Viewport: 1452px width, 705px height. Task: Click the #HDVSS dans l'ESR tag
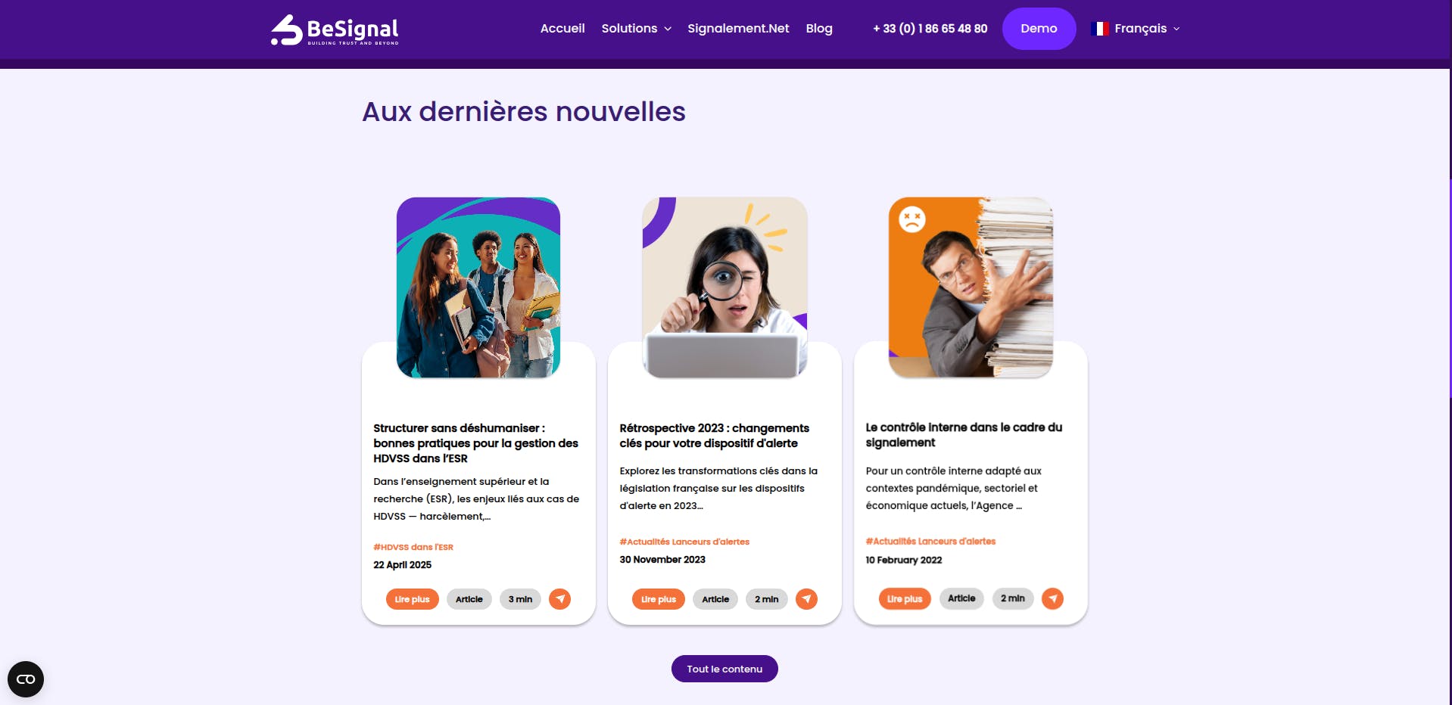pos(413,547)
